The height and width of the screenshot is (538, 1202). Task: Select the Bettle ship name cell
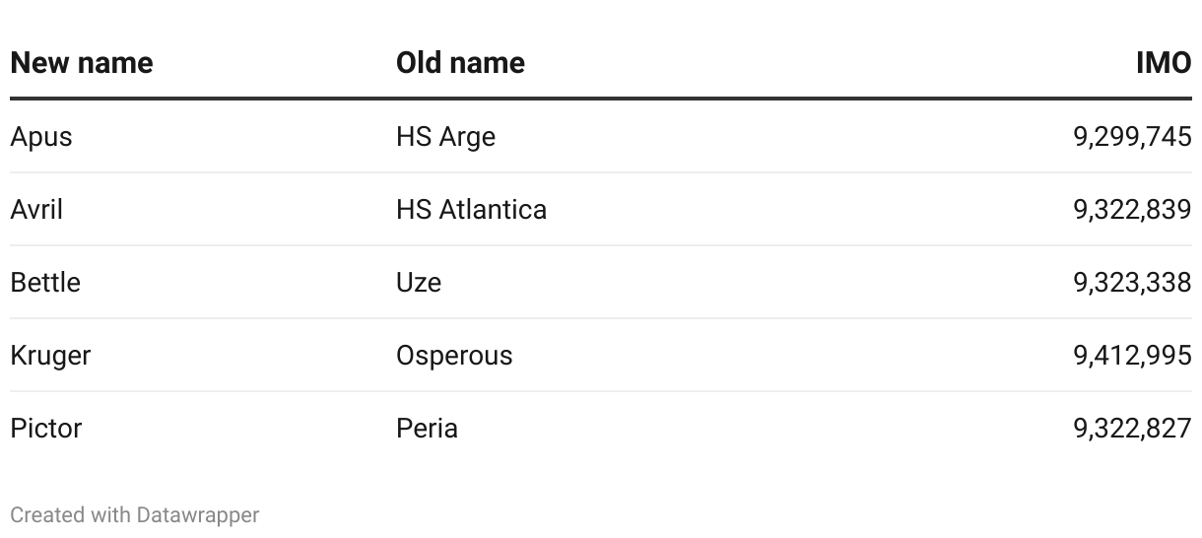tap(45, 283)
